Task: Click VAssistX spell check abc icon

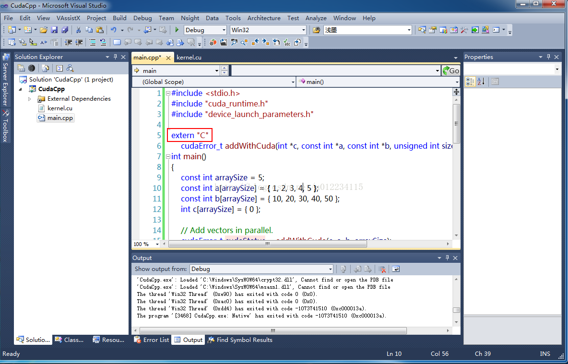Action: click(287, 42)
